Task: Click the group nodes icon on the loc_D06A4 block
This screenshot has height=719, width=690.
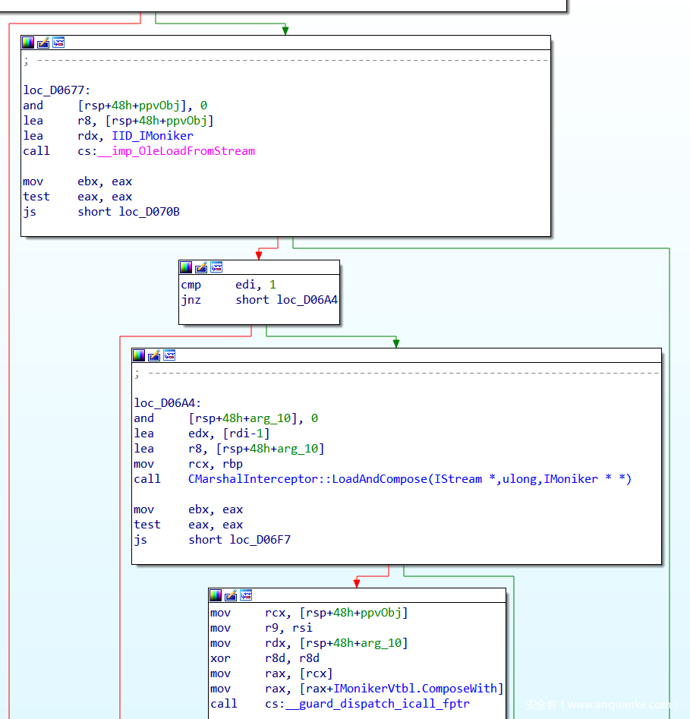Action: (169, 355)
